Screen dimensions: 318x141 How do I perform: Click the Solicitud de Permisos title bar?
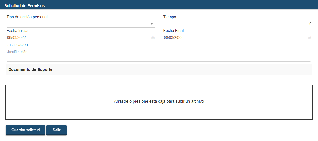click(159, 6)
